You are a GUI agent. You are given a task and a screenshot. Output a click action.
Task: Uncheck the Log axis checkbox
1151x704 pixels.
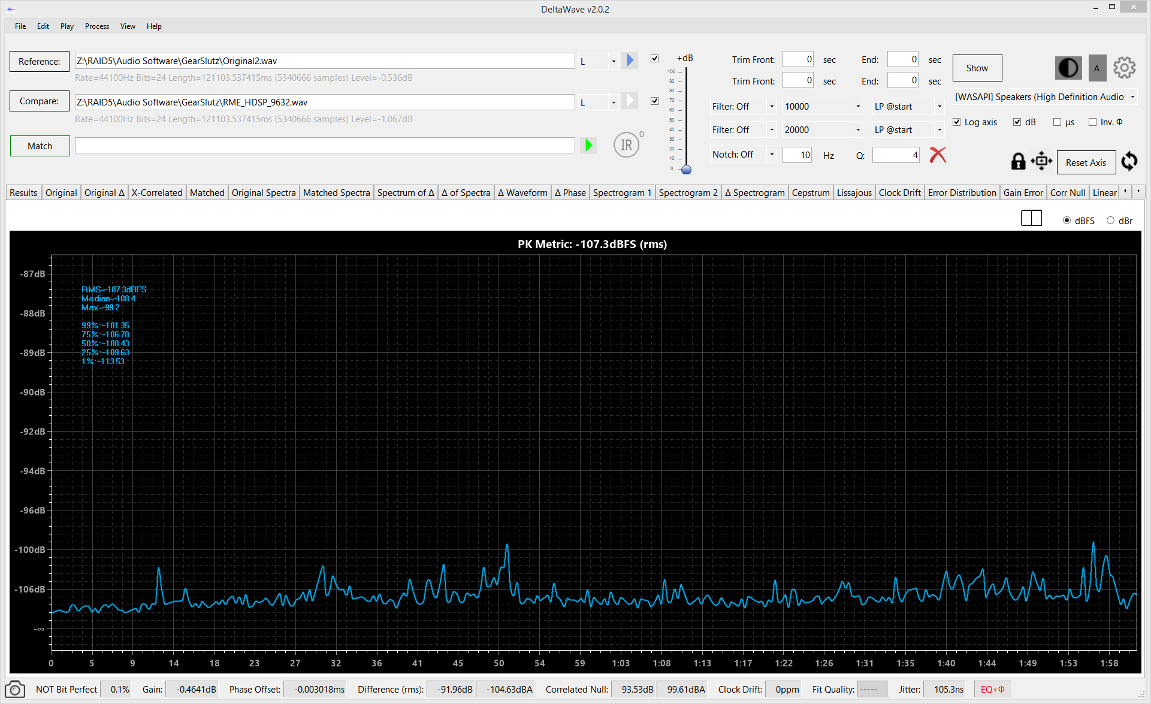pyautogui.click(x=957, y=122)
